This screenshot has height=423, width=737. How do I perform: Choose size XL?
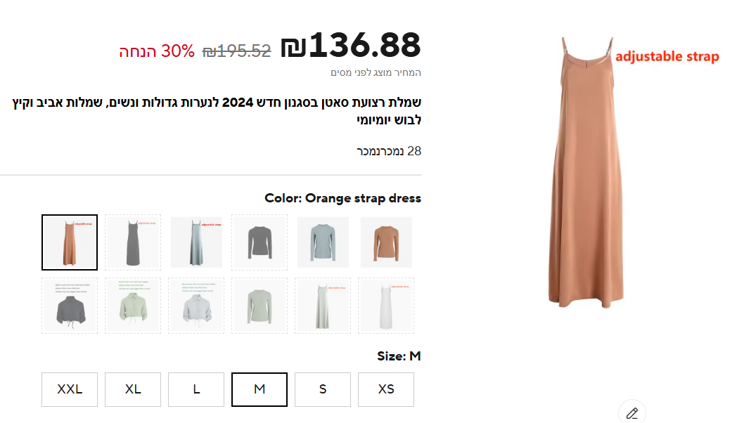coord(133,389)
